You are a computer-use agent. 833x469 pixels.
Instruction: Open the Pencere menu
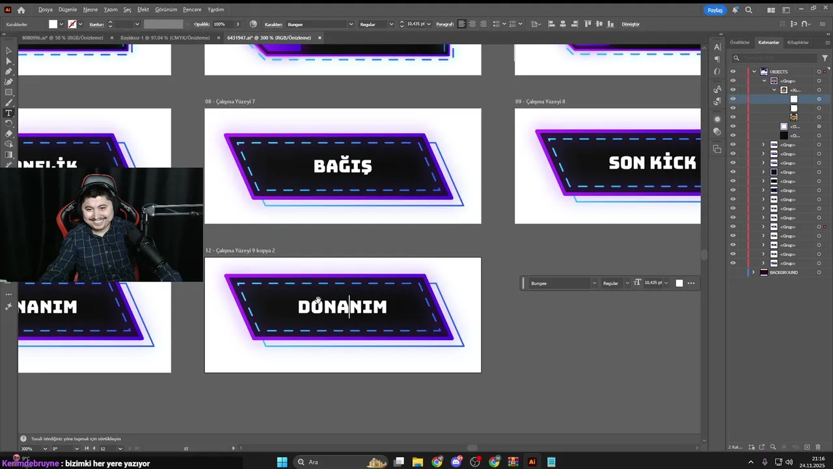[192, 10]
